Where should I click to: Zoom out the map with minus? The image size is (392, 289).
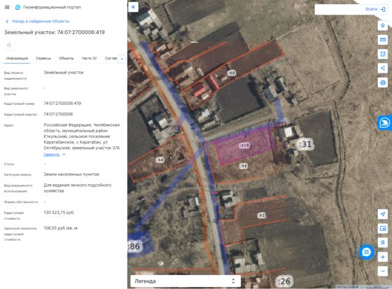(x=382, y=271)
